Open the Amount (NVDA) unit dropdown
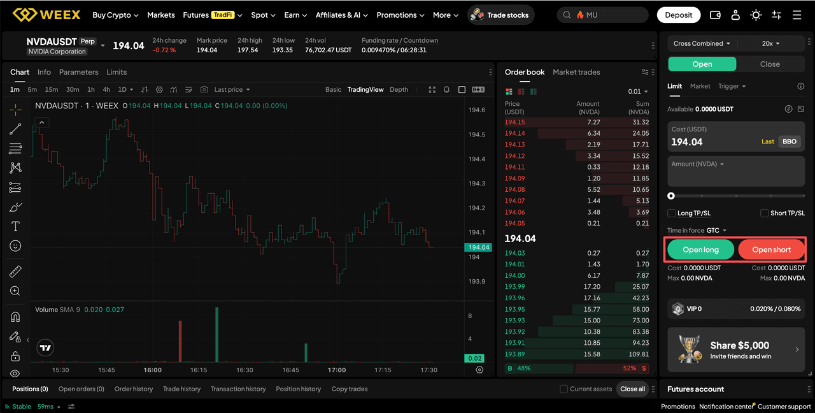This screenshot has height=413, width=815. coord(698,164)
